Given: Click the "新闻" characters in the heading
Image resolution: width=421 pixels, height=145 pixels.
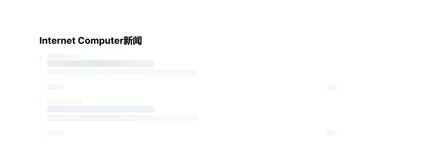Looking at the screenshot, I should (x=133, y=41).
